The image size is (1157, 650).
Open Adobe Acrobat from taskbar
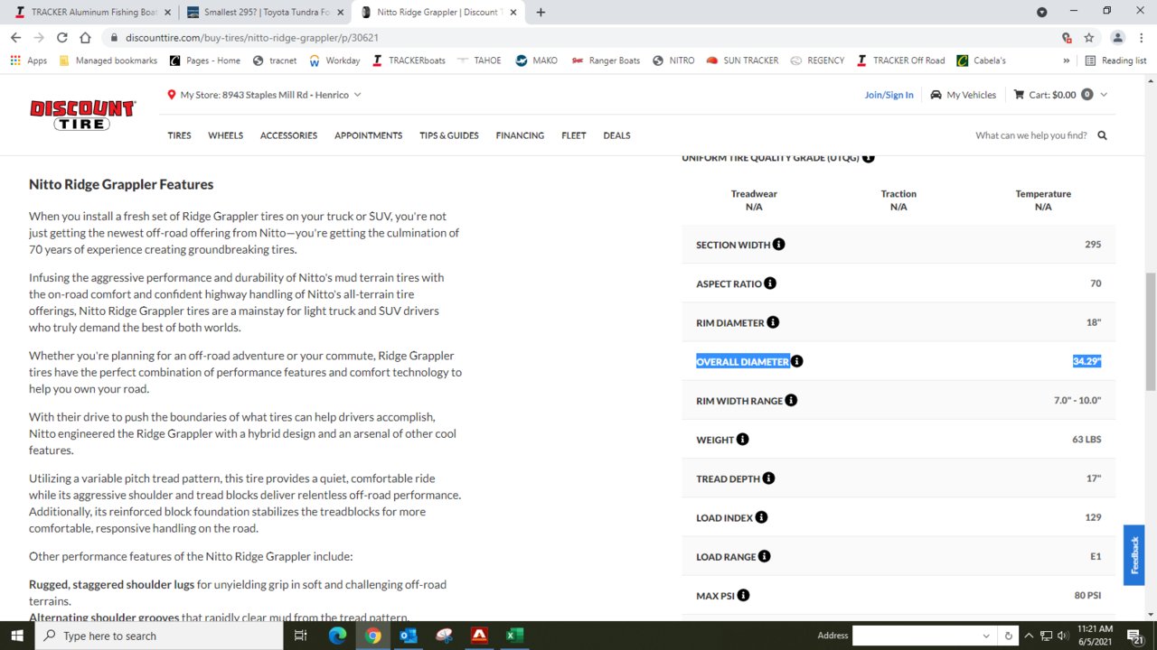(479, 636)
